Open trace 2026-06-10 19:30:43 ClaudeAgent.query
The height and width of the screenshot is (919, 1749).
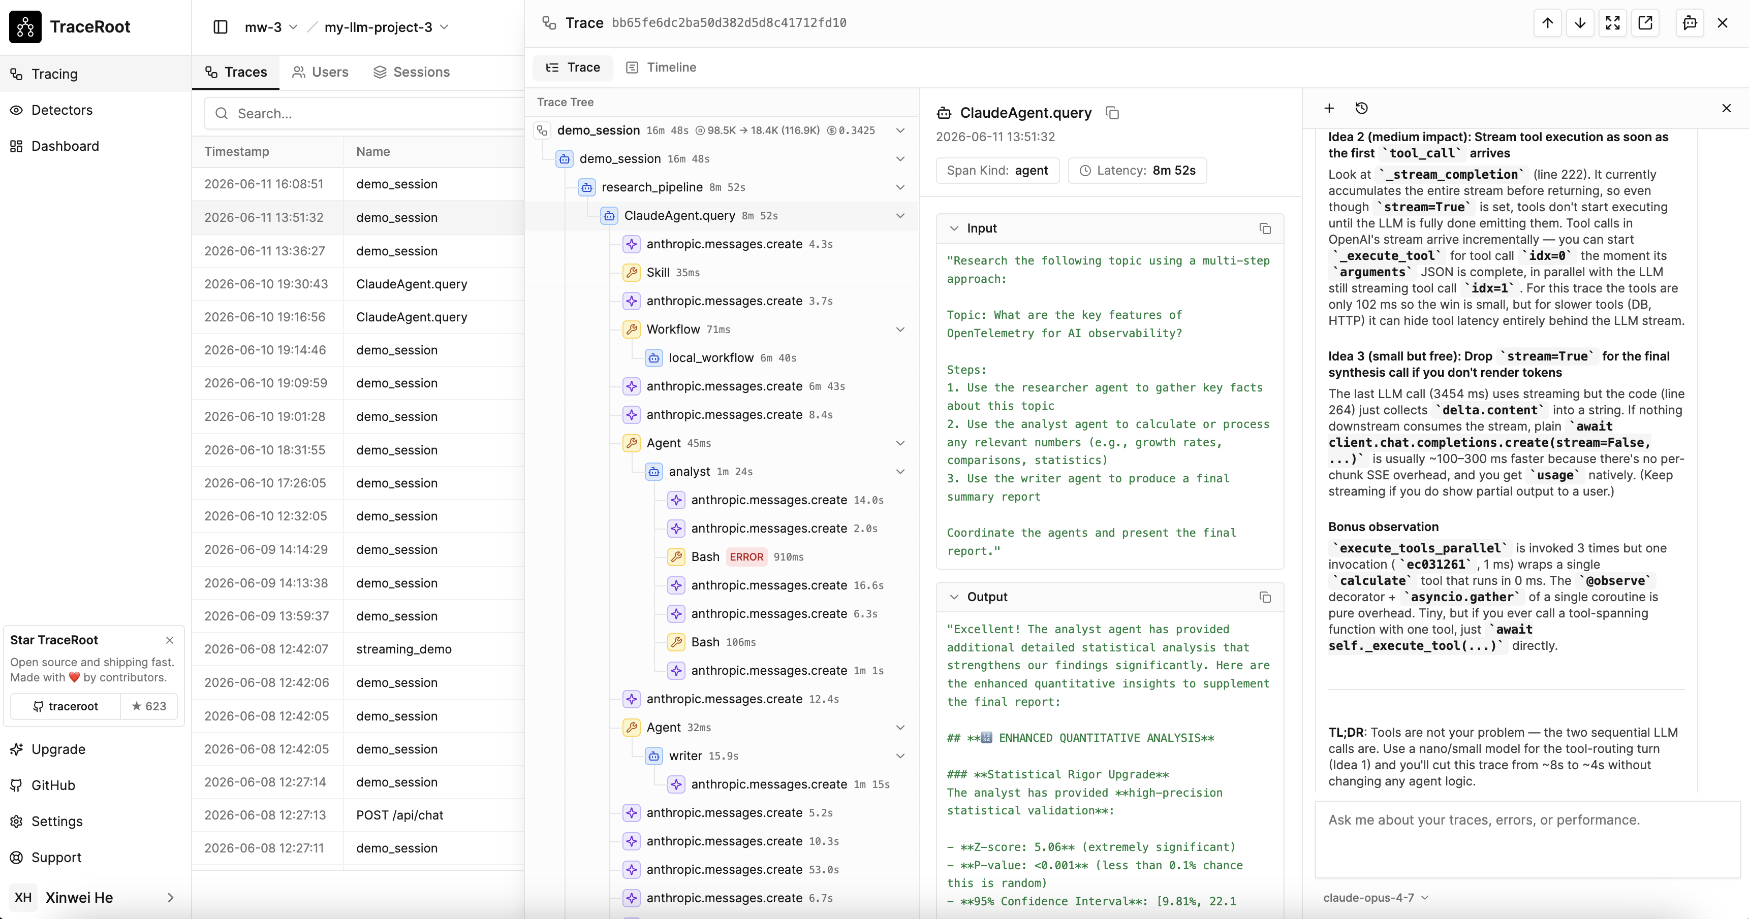tap(359, 284)
